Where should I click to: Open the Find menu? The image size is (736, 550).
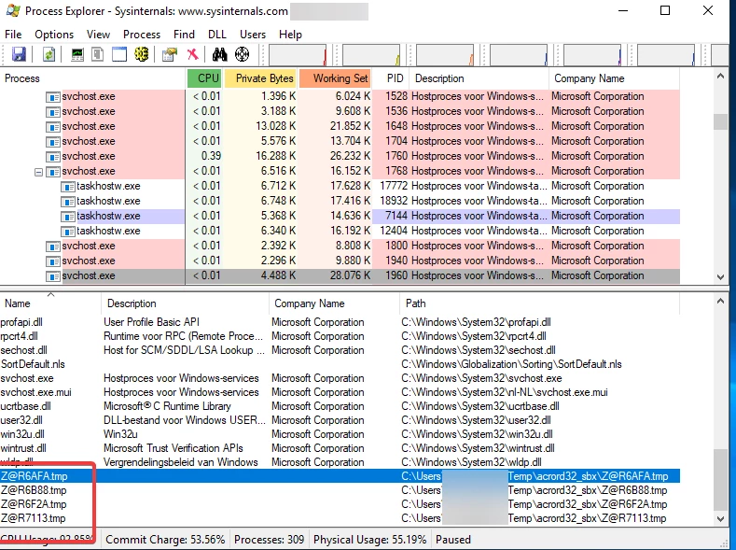click(x=184, y=35)
